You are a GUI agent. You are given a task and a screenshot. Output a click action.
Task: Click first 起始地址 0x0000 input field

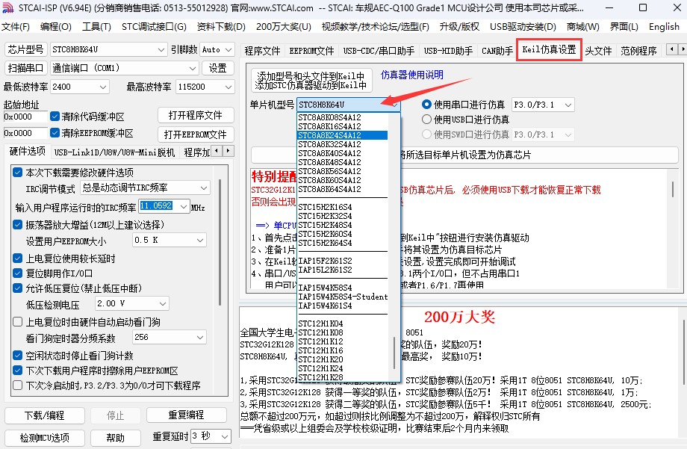click(x=25, y=117)
